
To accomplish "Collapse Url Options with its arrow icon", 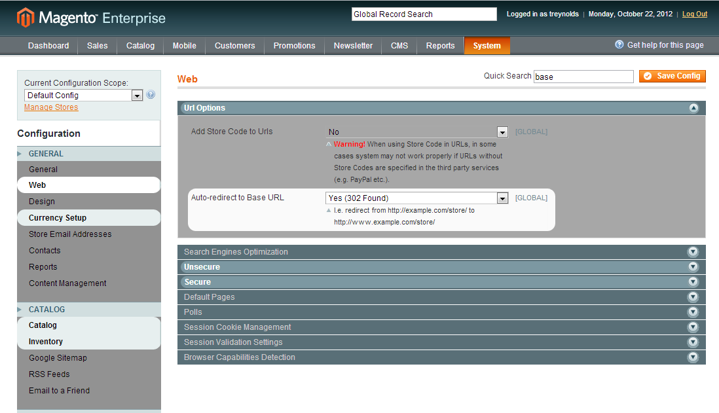I will pyautogui.click(x=693, y=108).
